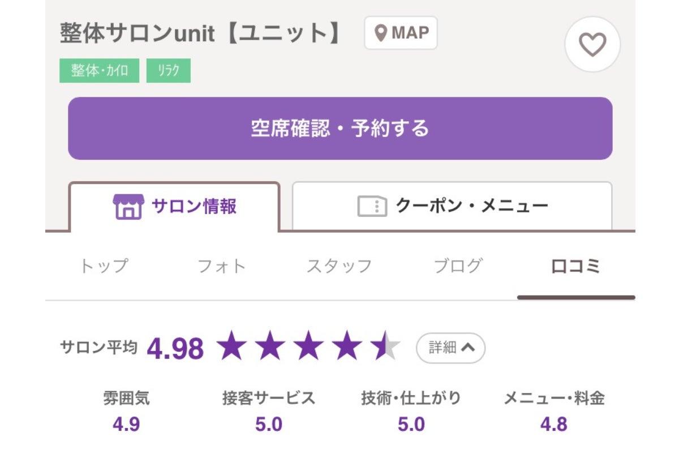Click the MAP pin icon
The height and width of the screenshot is (453, 679).
pyautogui.click(x=381, y=33)
